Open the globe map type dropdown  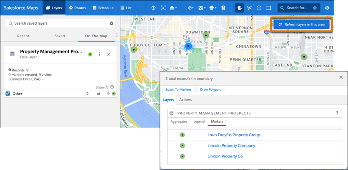[x=190, y=8]
